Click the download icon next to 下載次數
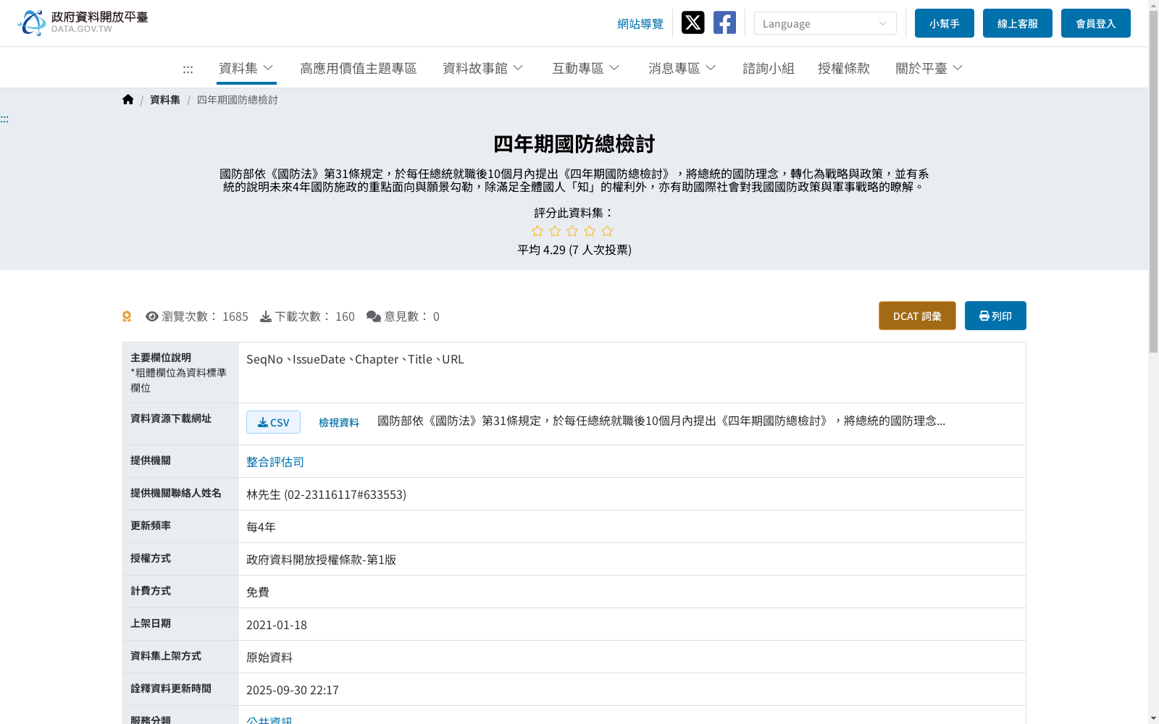 point(267,316)
